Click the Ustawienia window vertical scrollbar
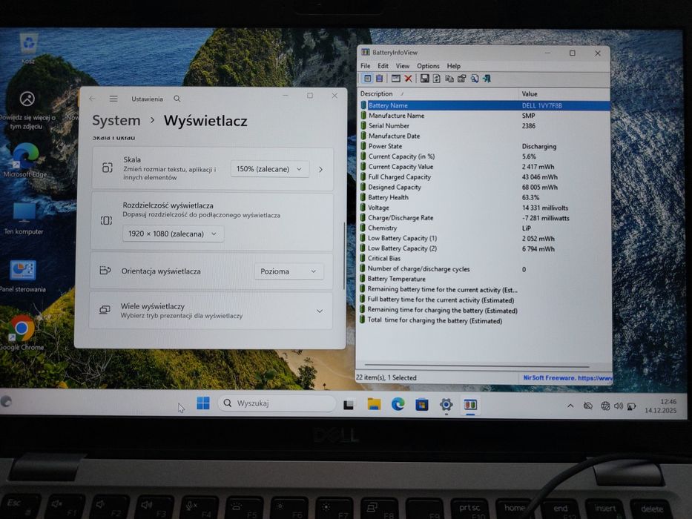 point(344,256)
